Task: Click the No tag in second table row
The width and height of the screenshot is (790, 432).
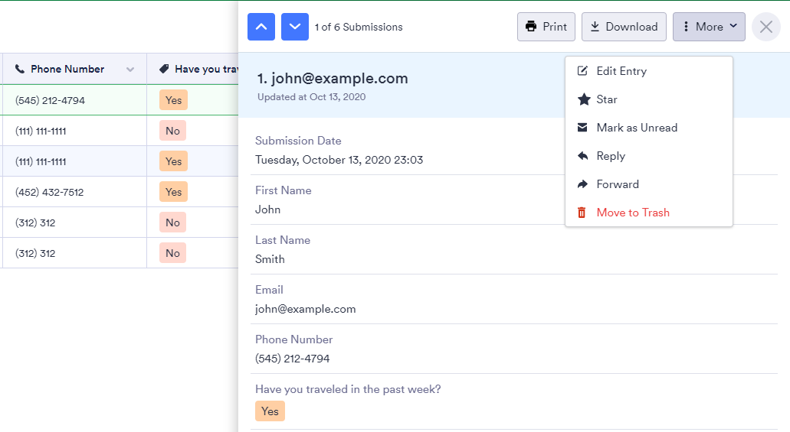Action: [173, 131]
